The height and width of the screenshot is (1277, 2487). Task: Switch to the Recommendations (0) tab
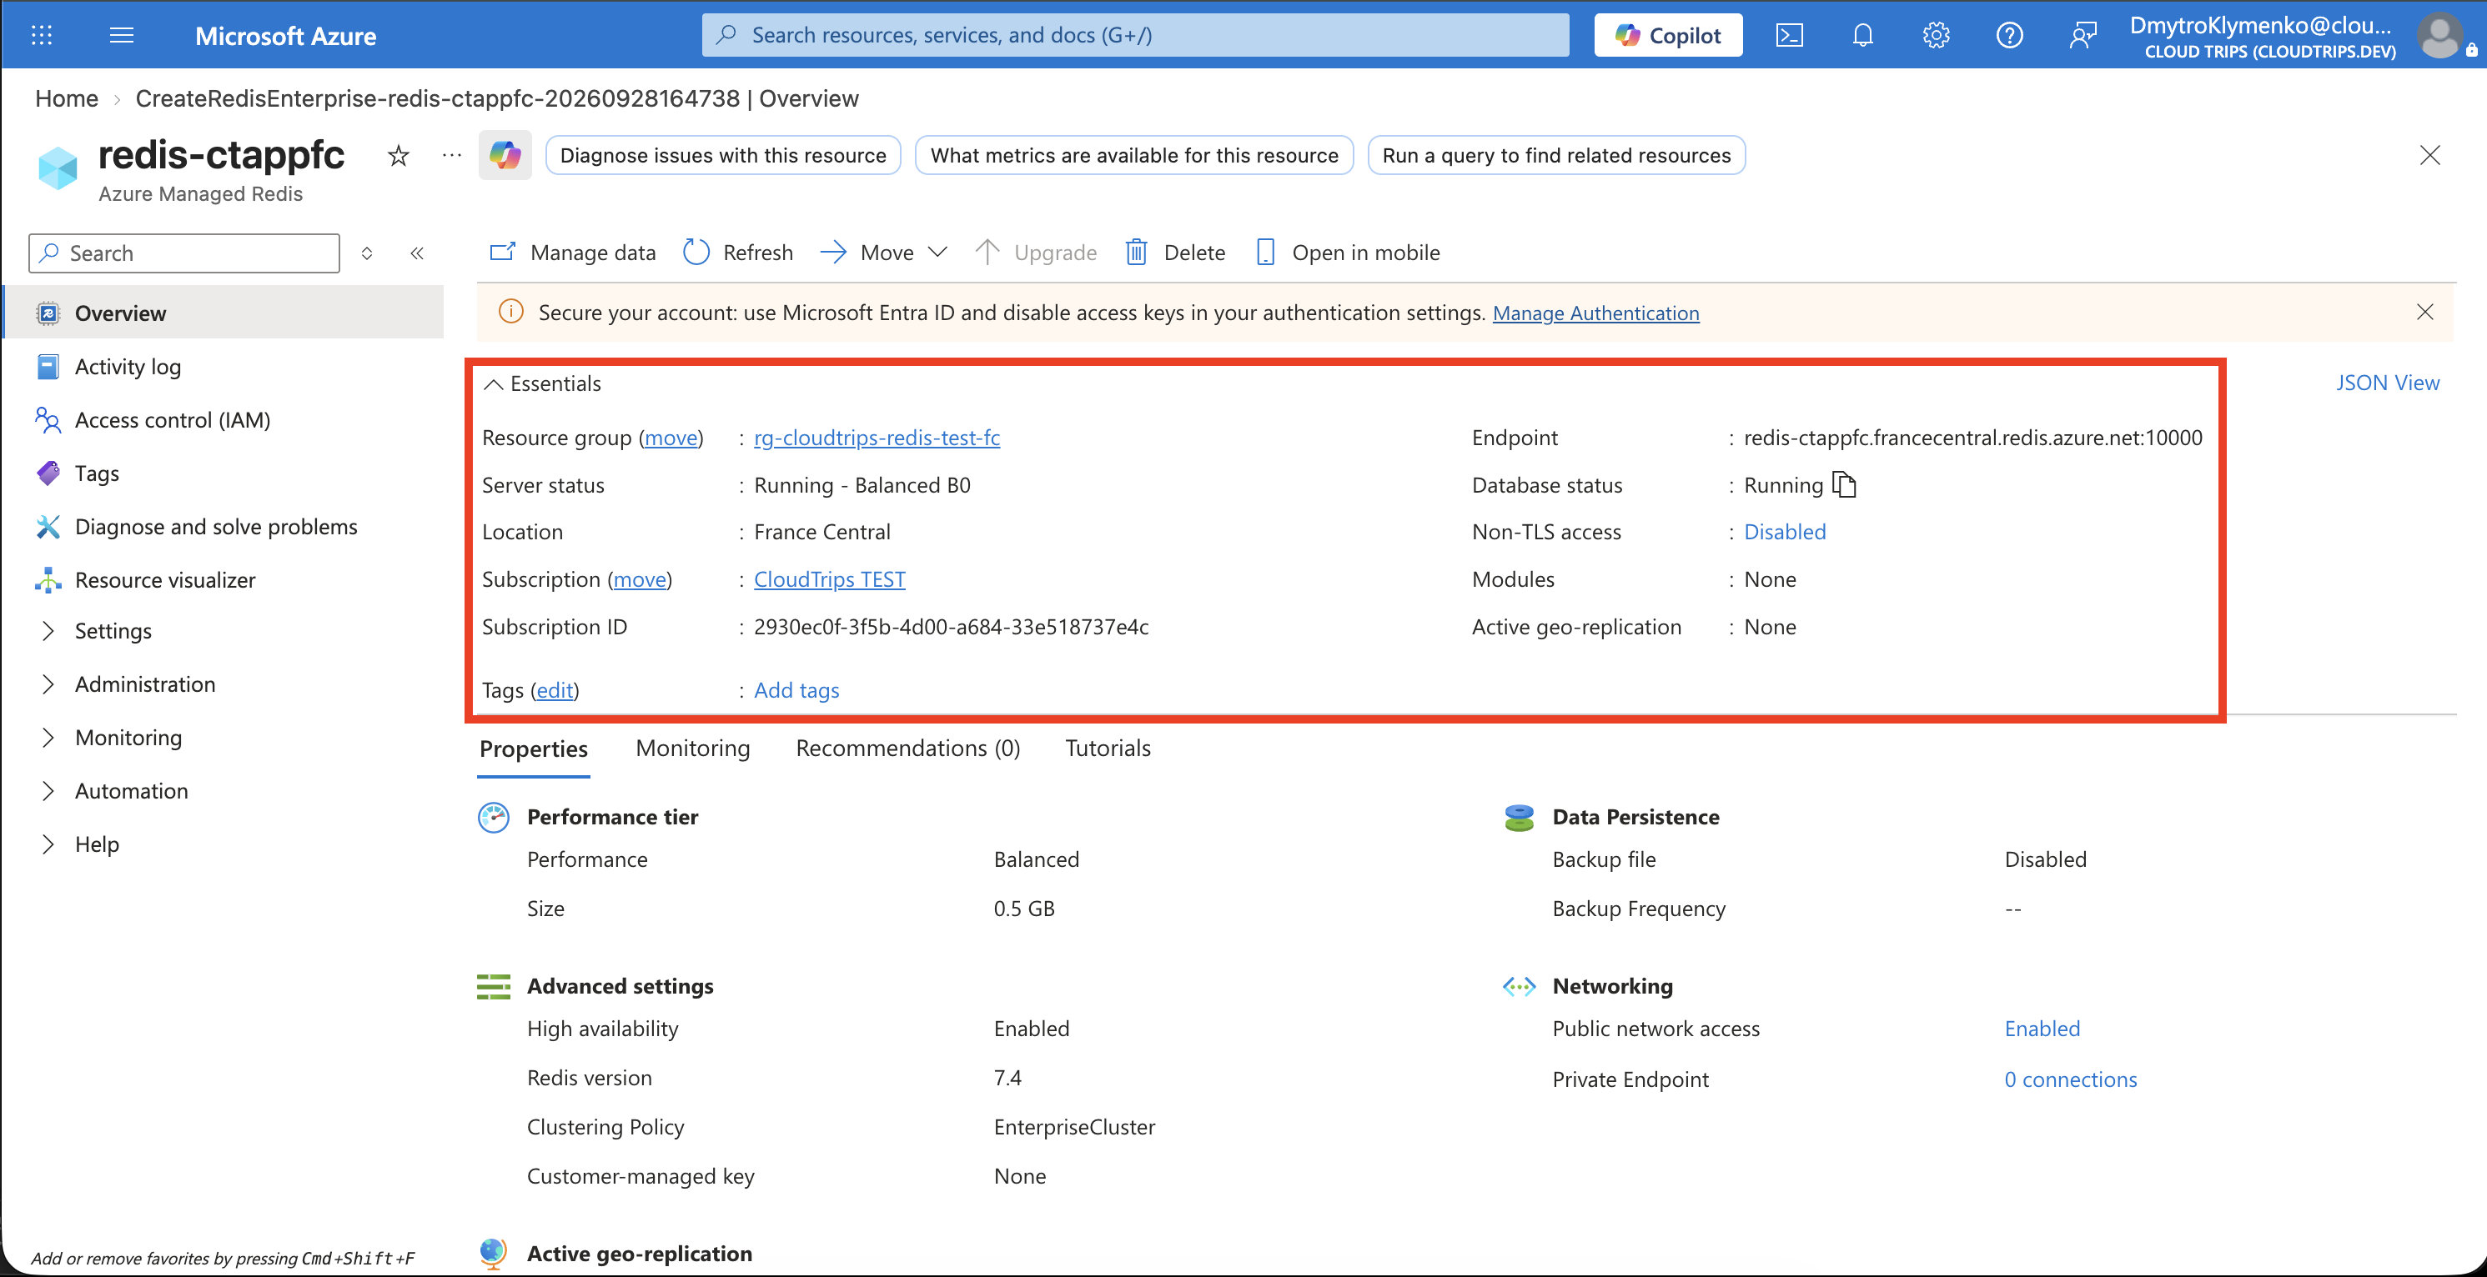click(x=907, y=748)
